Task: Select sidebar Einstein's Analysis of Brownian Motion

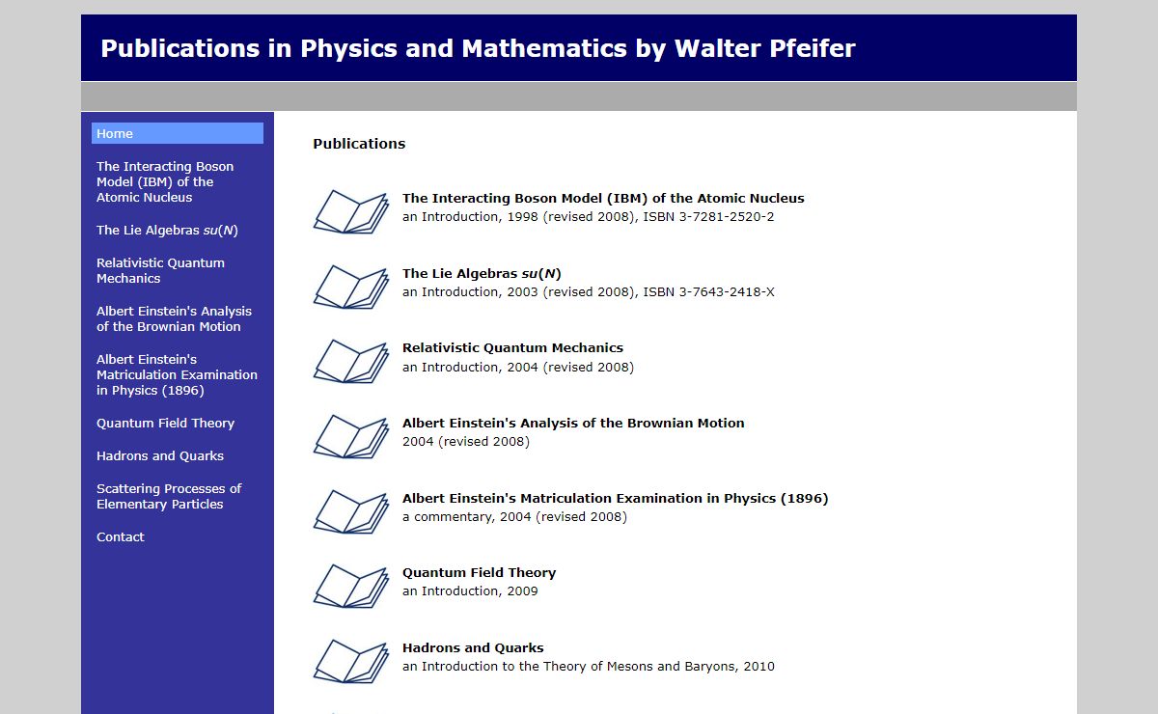Action: point(174,318)
